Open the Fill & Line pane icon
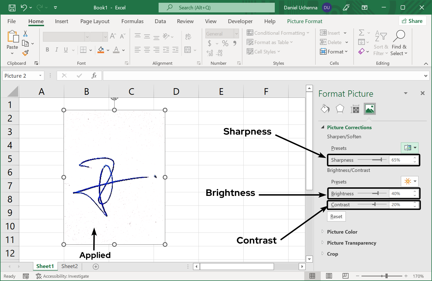The image size is (432, 281). point(325,109)
